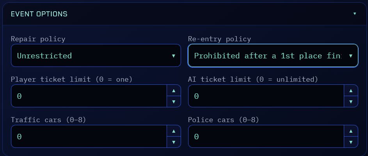Reduce Police cars using down arrow

(351, 142)
